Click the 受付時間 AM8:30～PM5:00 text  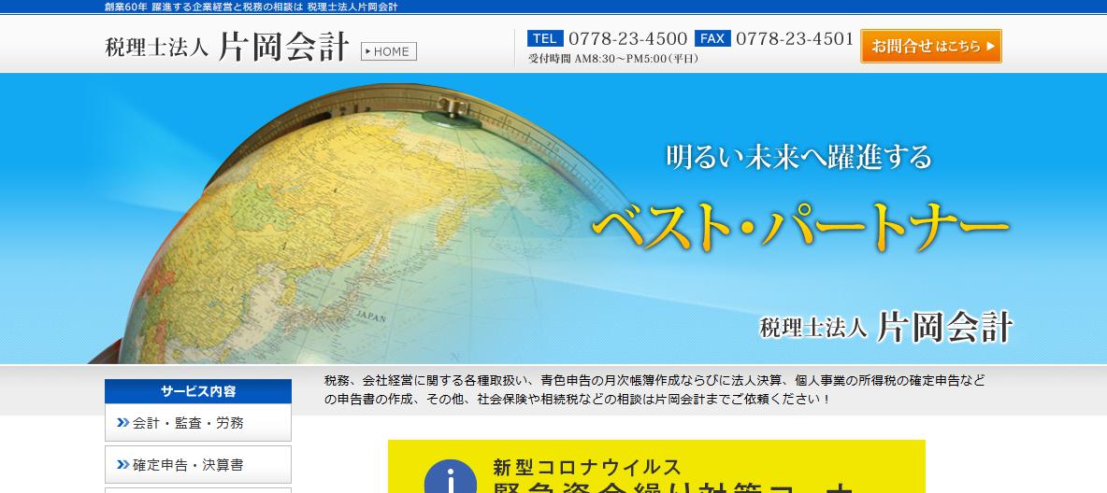pos(613,59)
